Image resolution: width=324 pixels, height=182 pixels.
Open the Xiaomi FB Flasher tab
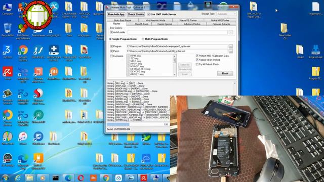click(188, 20)
